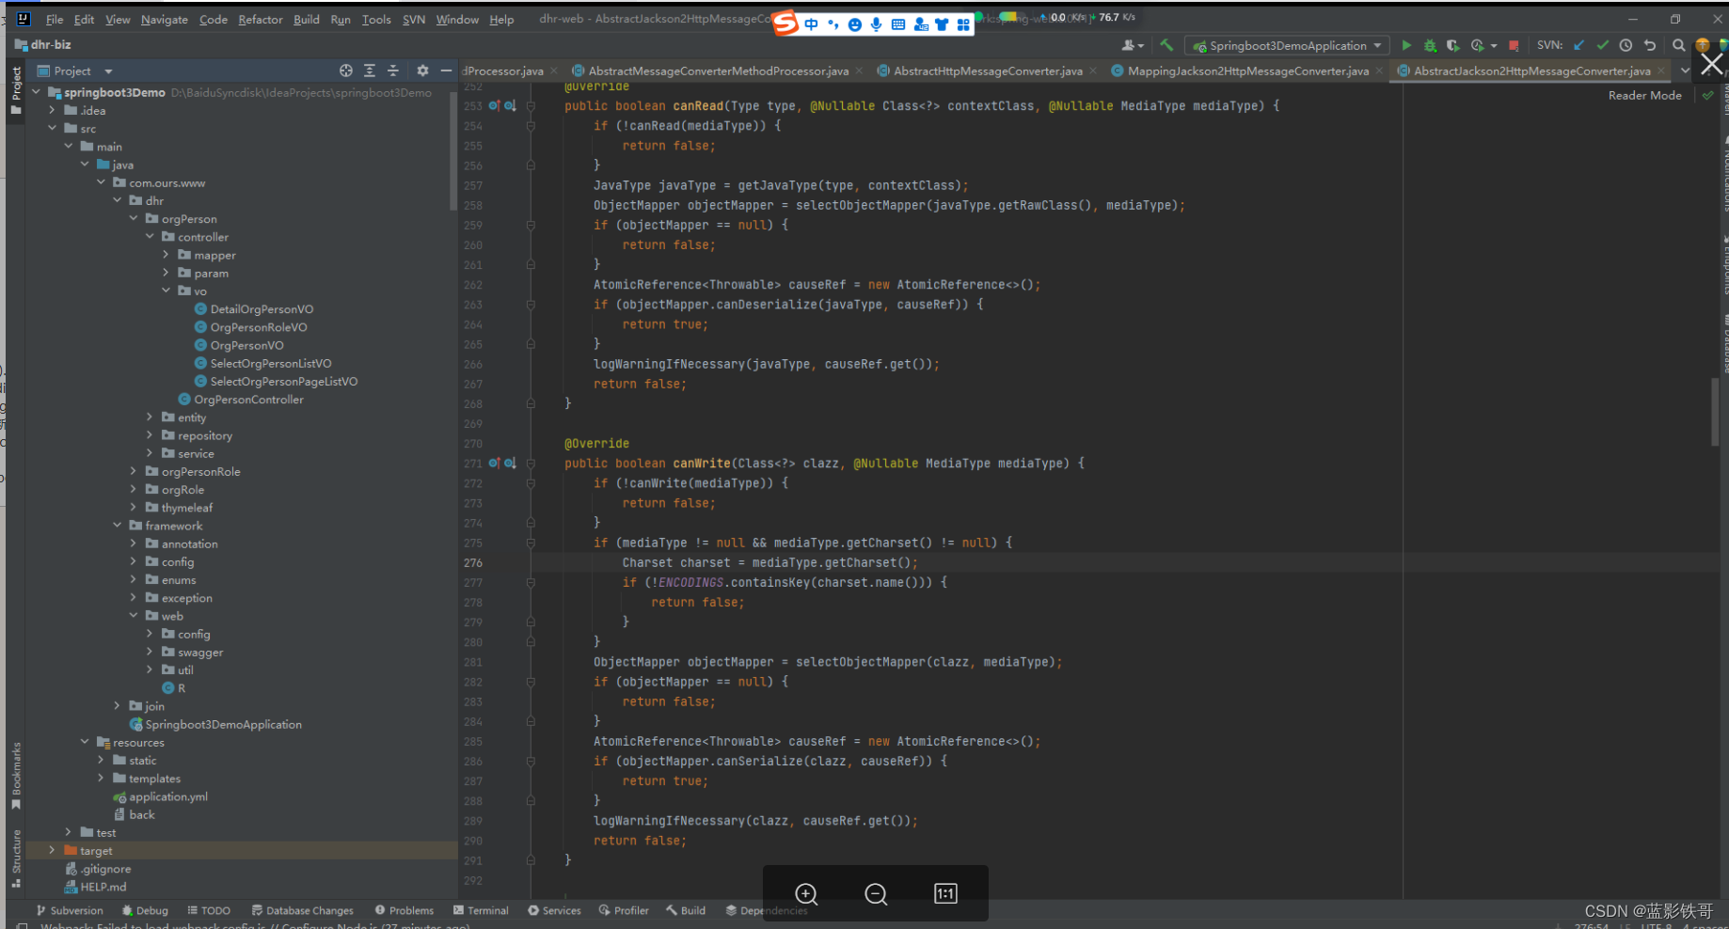This screenshot has width=1729, height=929.
Task: Run Springboot3DemoApplication with the green play icon
Action: [x=1406, y=45]
